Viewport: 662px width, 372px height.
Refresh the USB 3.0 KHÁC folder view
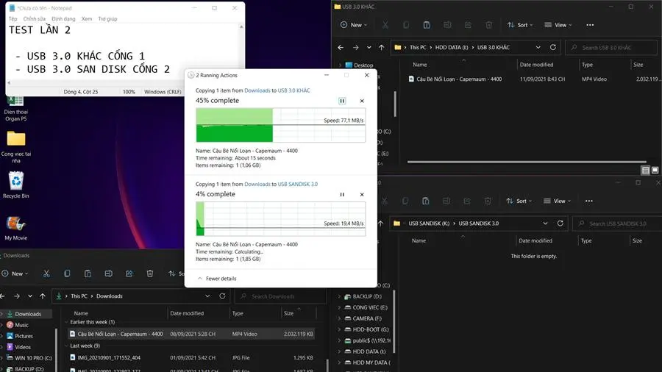tap(553, 47)
